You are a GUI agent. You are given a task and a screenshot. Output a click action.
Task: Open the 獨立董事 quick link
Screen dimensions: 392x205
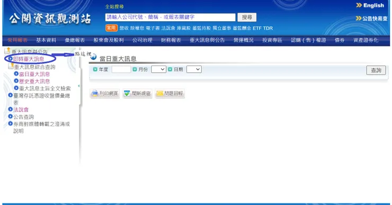(x=222, y=28)
